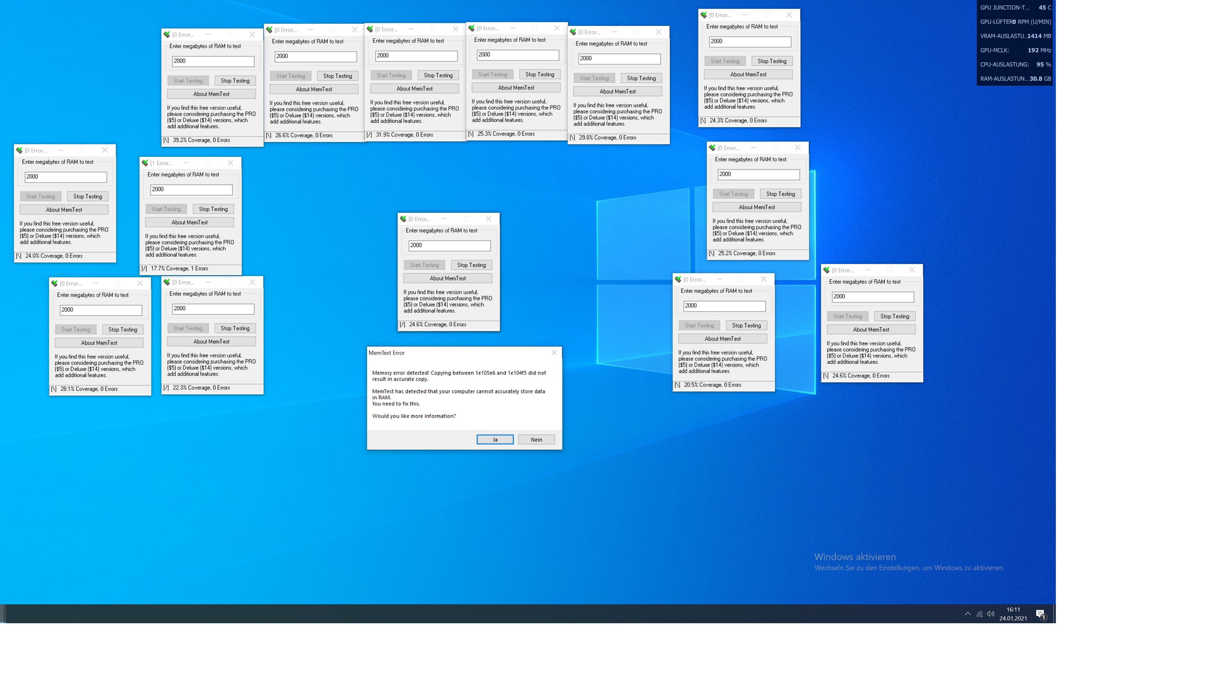This screenshot has width=1215, height=683.
Task: Click Nein in MemTest Error dialog
Action: coord(536,439)
